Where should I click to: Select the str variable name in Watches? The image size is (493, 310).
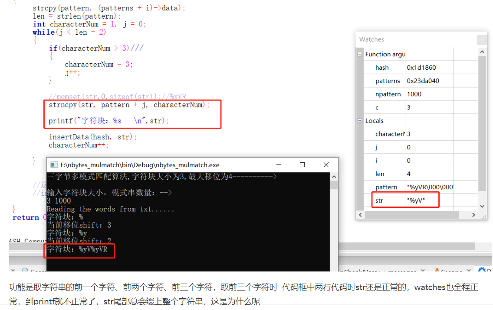click(379, 200)
